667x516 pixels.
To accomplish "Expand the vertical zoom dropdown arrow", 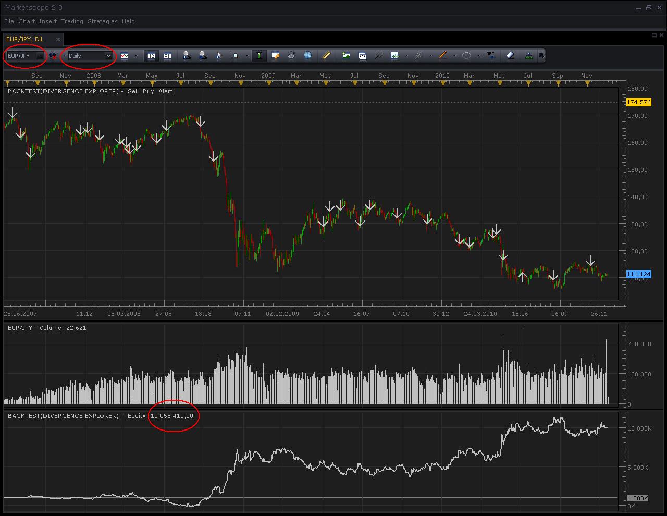I will [246, 56].
